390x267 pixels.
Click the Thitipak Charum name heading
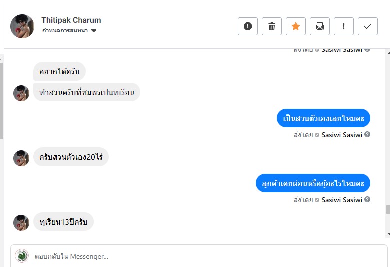(x=71, y=20)
